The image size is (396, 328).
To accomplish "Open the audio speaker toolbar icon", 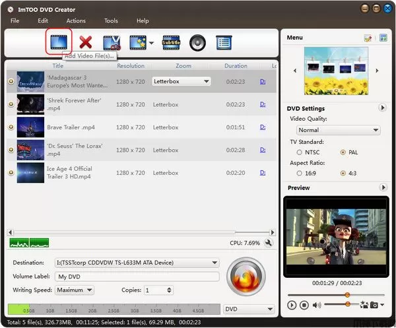I will (198, 44).
